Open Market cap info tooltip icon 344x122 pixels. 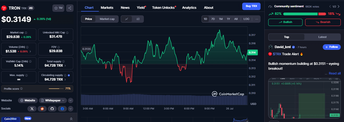(26, 33)
